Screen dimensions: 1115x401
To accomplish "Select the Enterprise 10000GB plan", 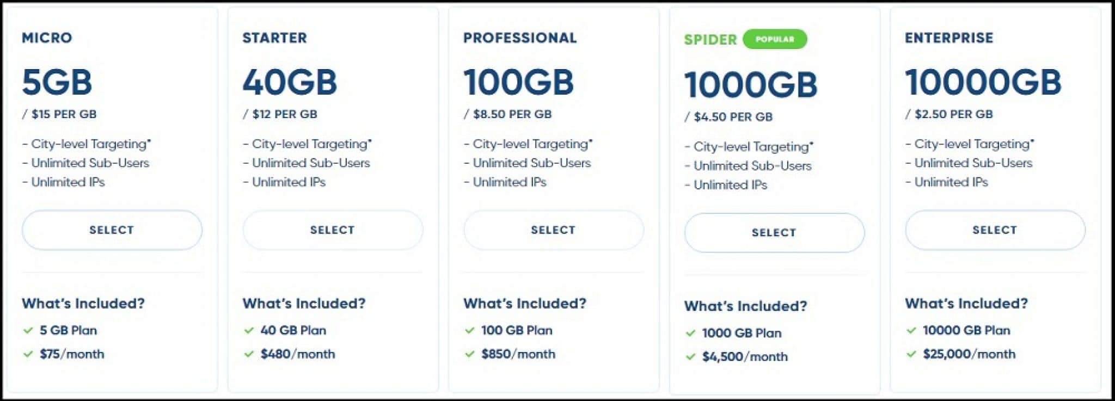I will click(x=995, y=230).
